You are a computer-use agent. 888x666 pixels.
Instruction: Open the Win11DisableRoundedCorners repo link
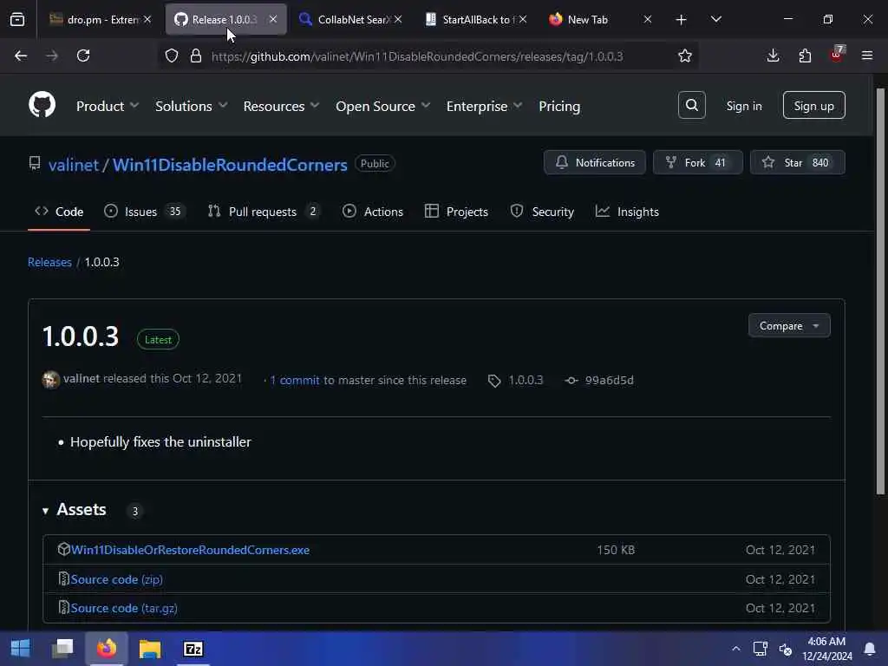click(x=230, y=165)
